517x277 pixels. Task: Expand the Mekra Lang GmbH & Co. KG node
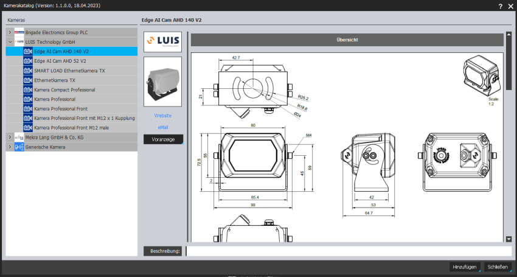coord(10,137)
